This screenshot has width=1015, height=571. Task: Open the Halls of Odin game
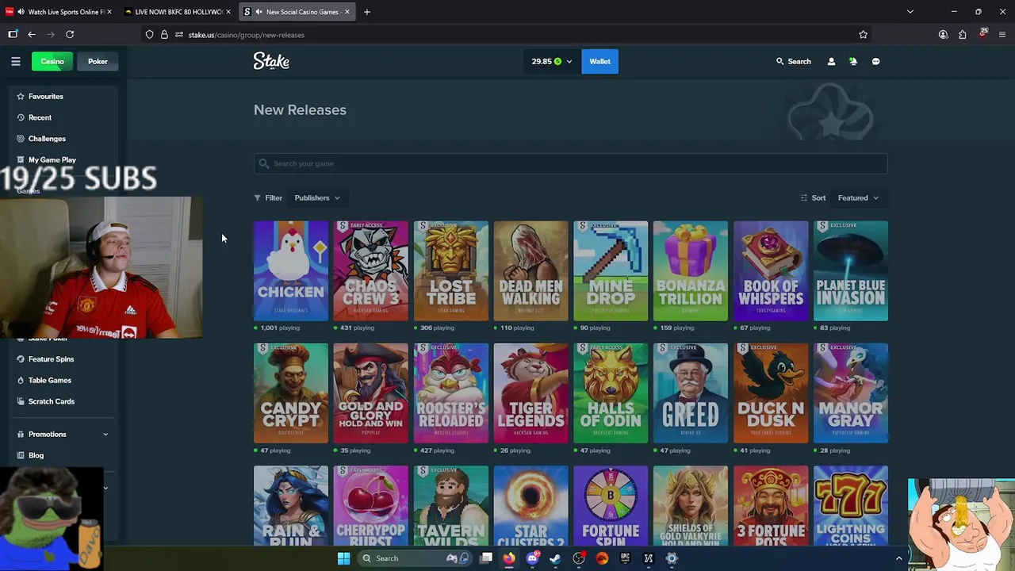coord(611,393)
